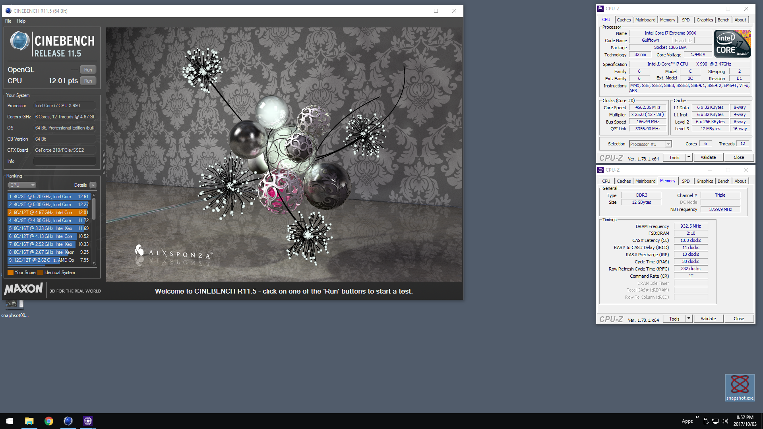
Task: Click the bottom CPU-Z window title icon
Action: click(600, 170)
